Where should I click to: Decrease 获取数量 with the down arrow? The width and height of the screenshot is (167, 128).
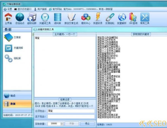click(x=62, y=124)
